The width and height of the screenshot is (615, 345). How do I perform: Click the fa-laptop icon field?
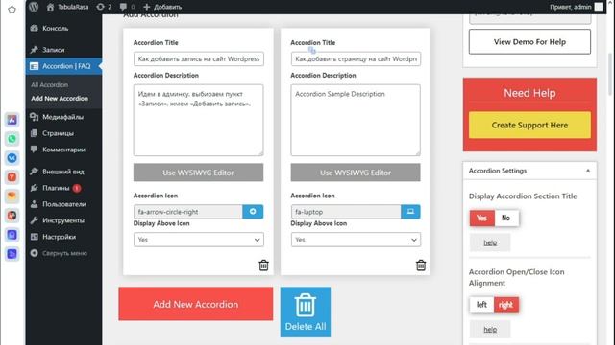[x=346, y=212]
